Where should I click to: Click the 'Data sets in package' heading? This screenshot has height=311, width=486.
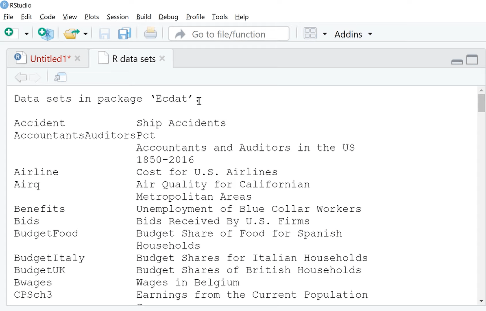tap(78, 99)
